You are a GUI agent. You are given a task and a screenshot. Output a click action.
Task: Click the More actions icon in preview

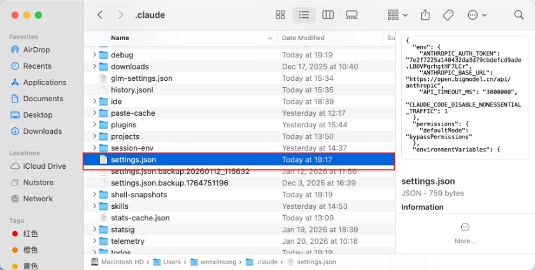[465, 228]
